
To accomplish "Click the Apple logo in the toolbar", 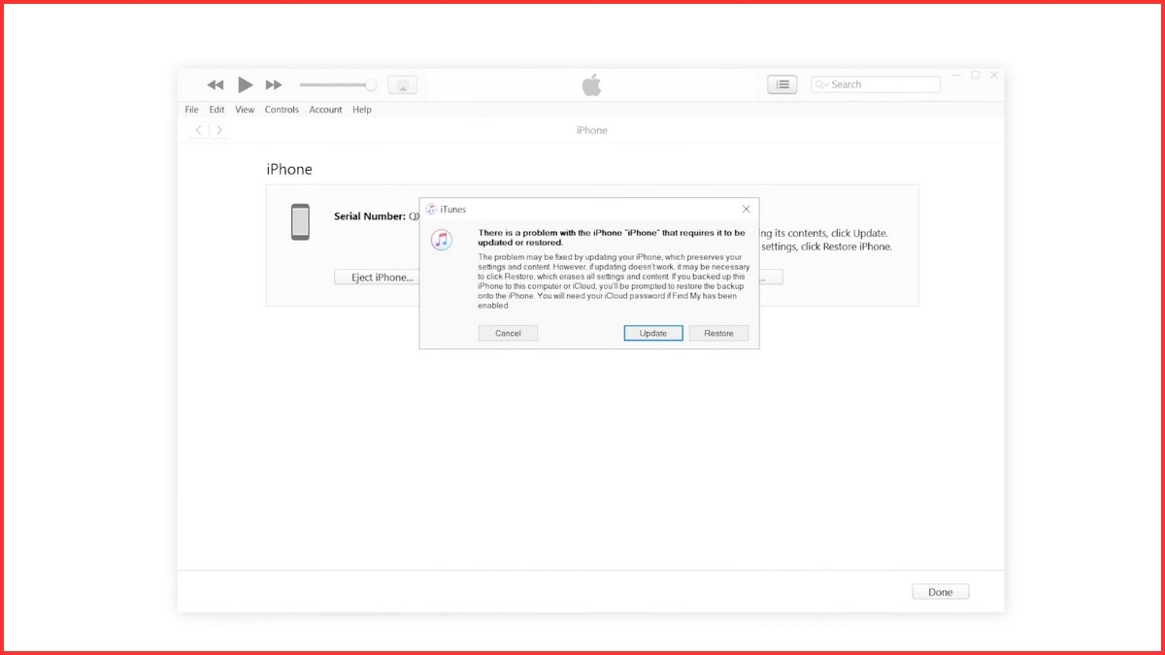I will [x=592, y=84].
